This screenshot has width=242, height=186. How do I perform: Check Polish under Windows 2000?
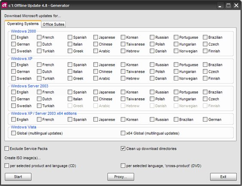pos(152,44)
